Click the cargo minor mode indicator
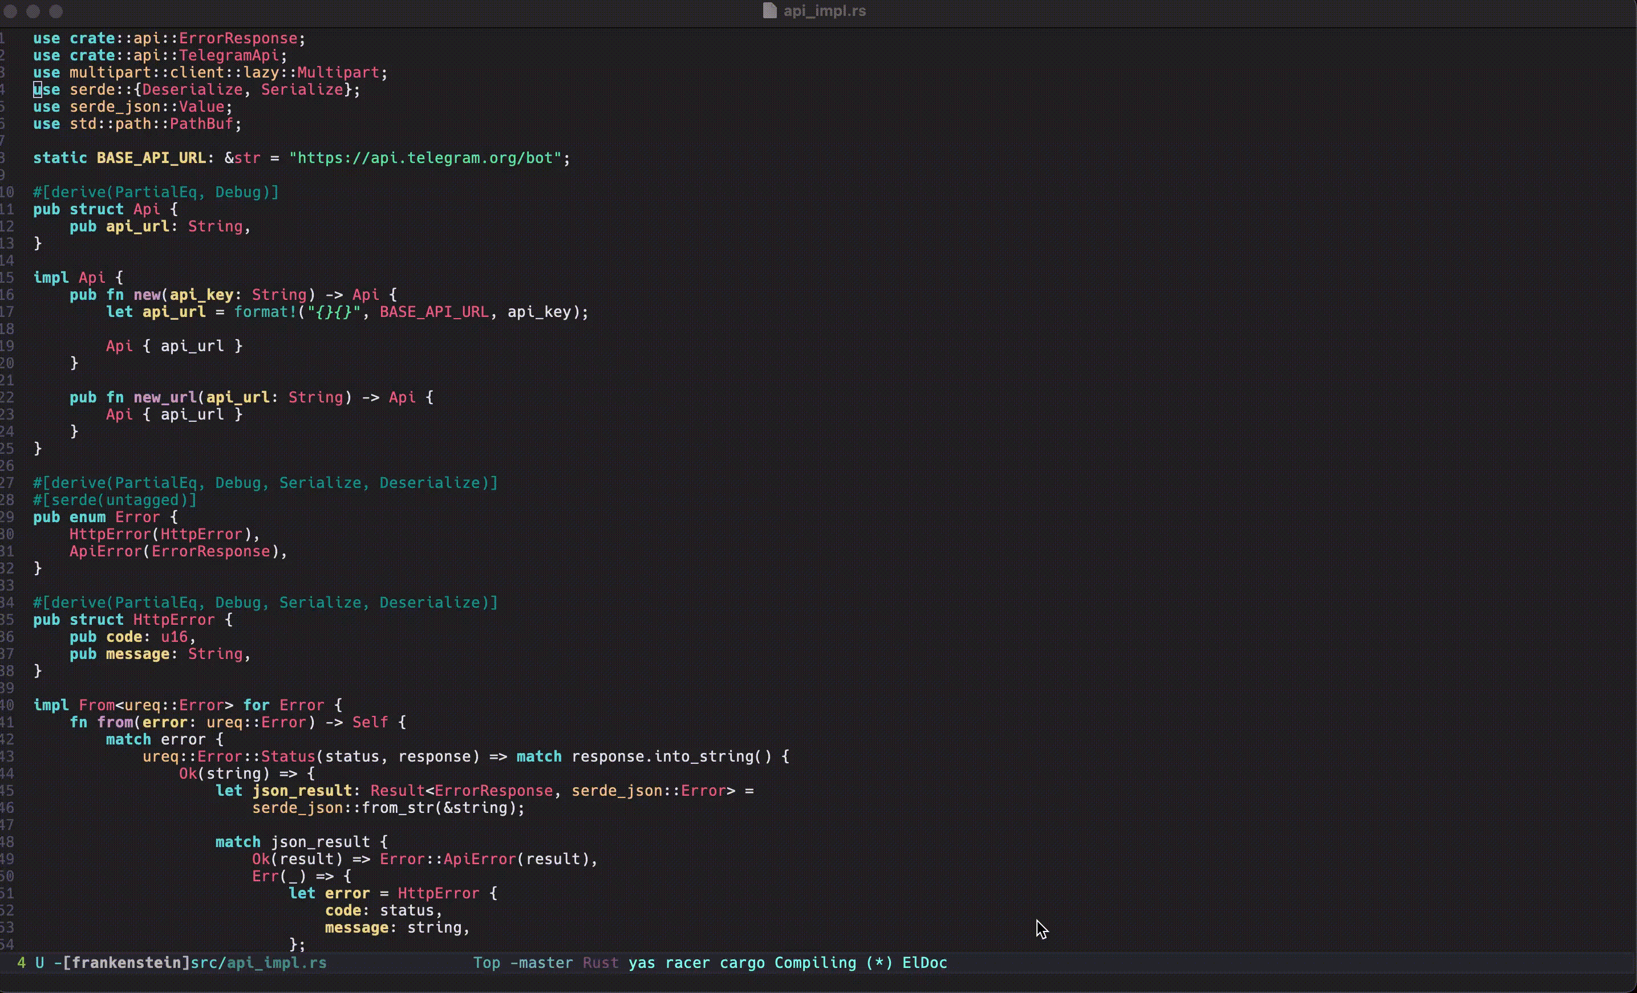 coord(742,962)
